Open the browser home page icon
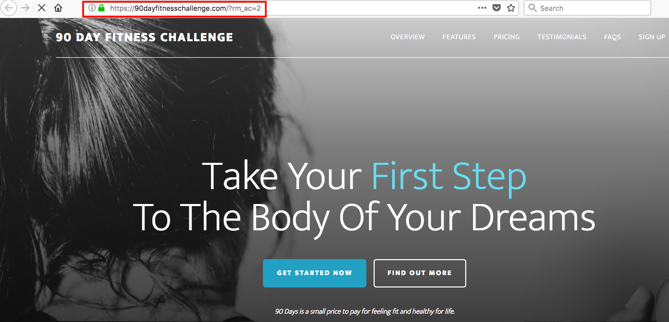The height and width of the screenshot is (322, 669). pos(58,8)
